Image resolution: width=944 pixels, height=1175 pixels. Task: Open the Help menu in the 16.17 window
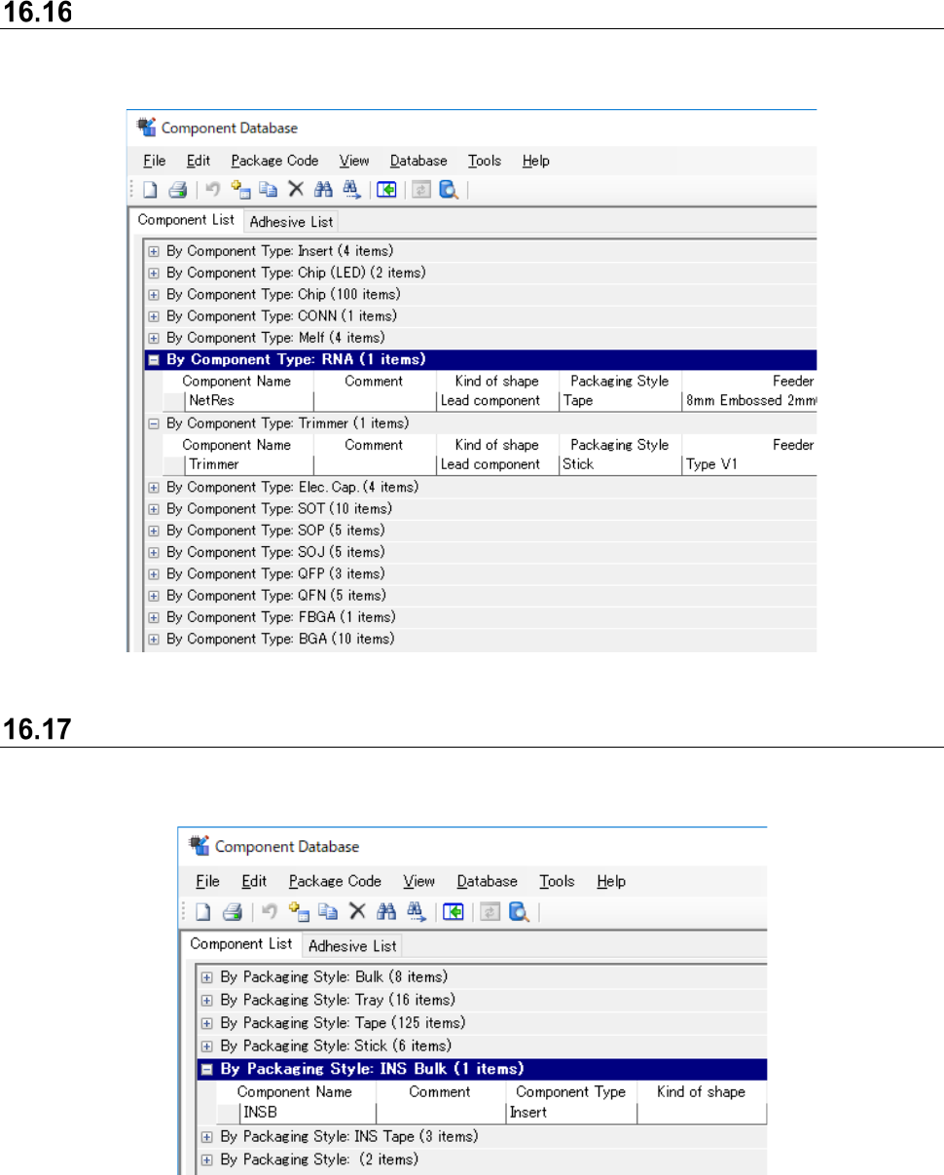tap(611, 881)
